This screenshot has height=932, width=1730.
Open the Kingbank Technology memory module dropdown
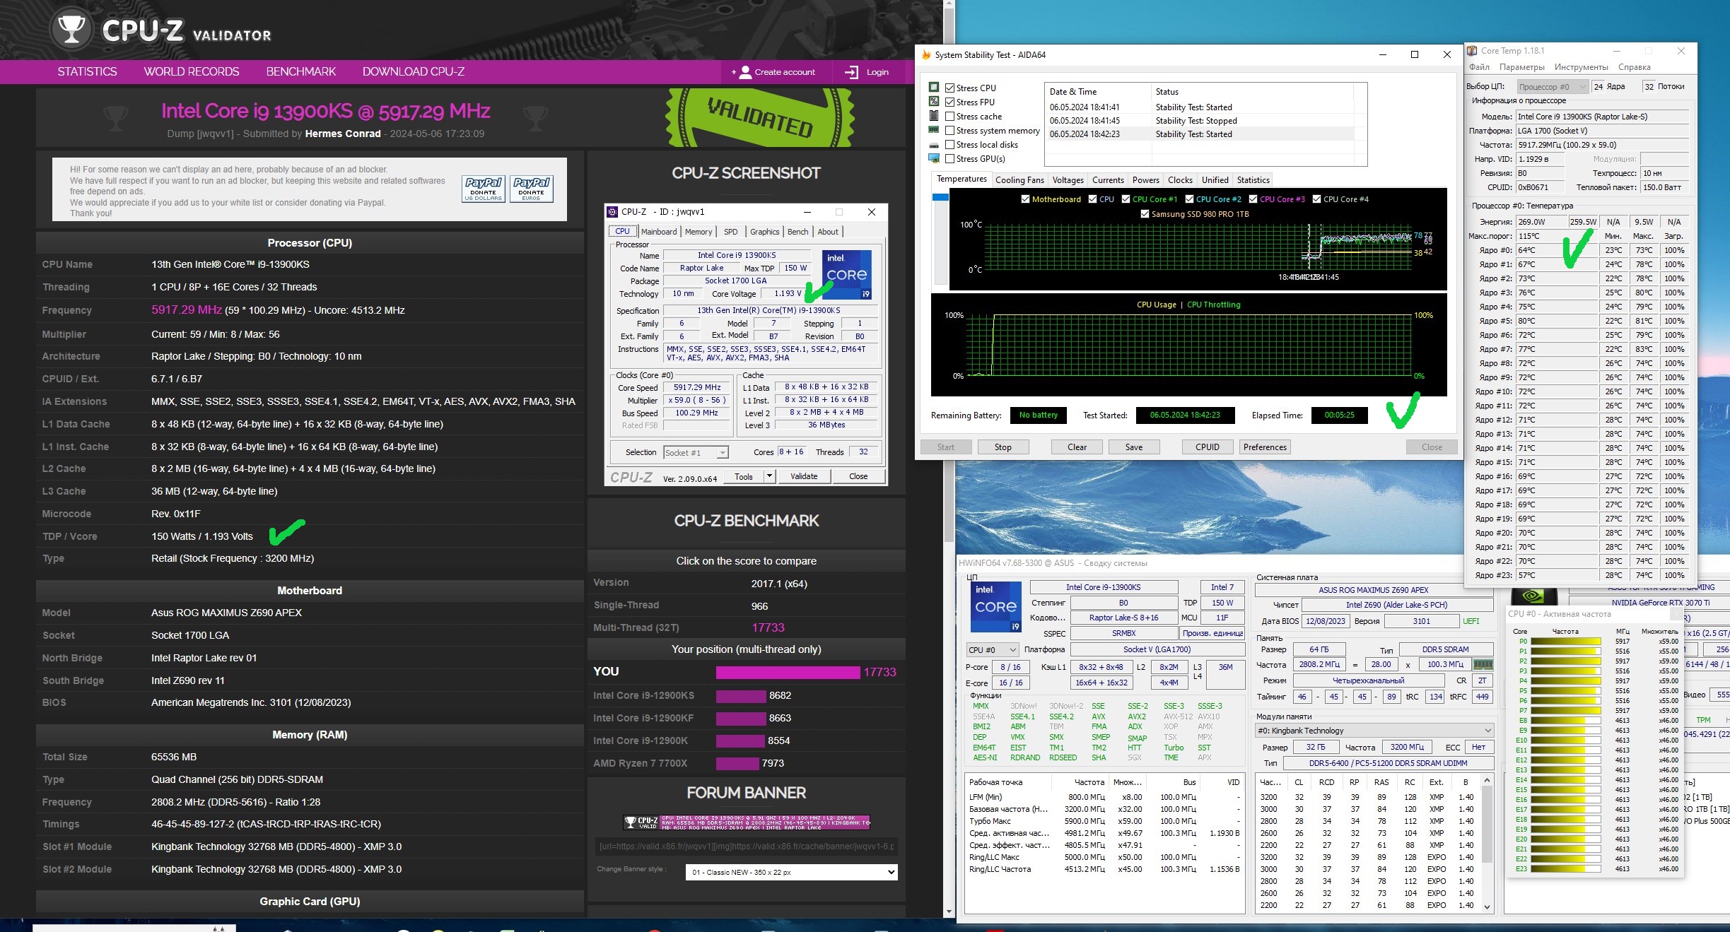pyautogui.click(x=1374, y=731)
